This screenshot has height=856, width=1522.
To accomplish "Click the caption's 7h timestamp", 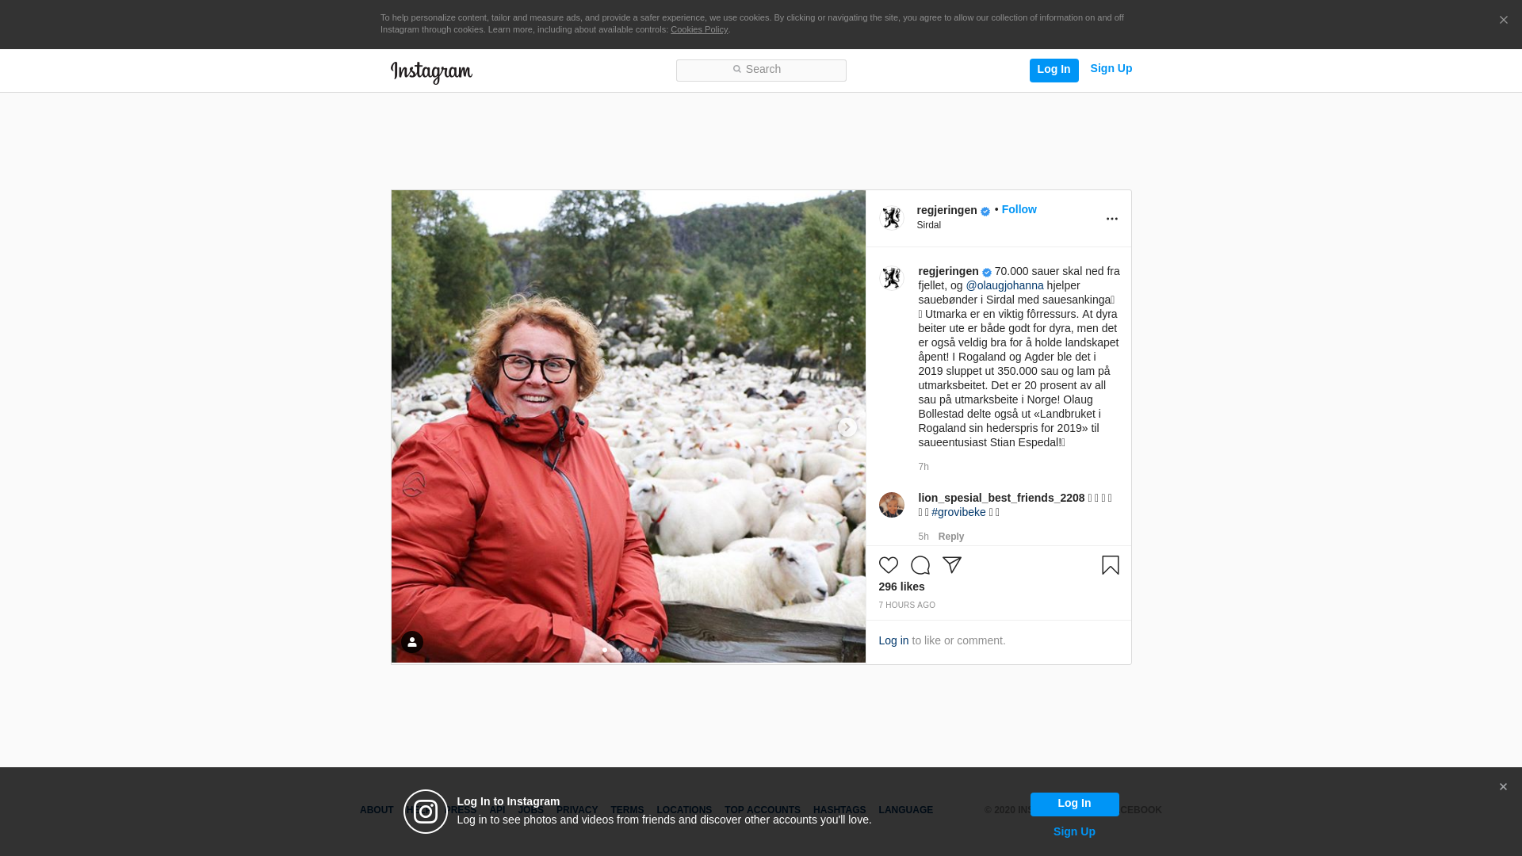I will [923, 467].
